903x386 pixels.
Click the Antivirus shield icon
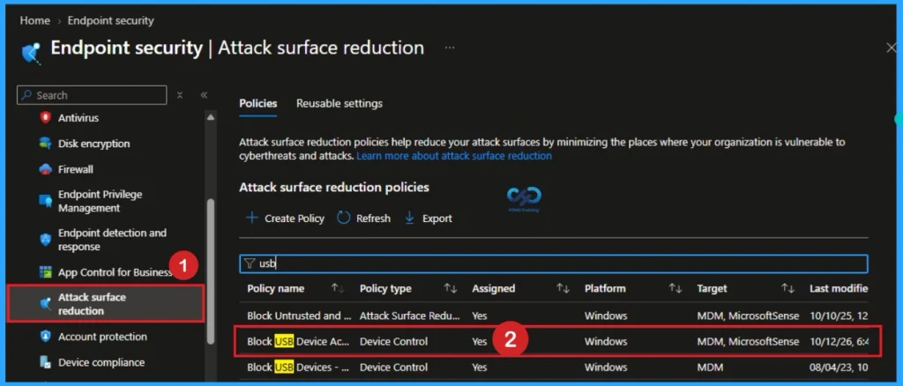(x=46, y=118)
